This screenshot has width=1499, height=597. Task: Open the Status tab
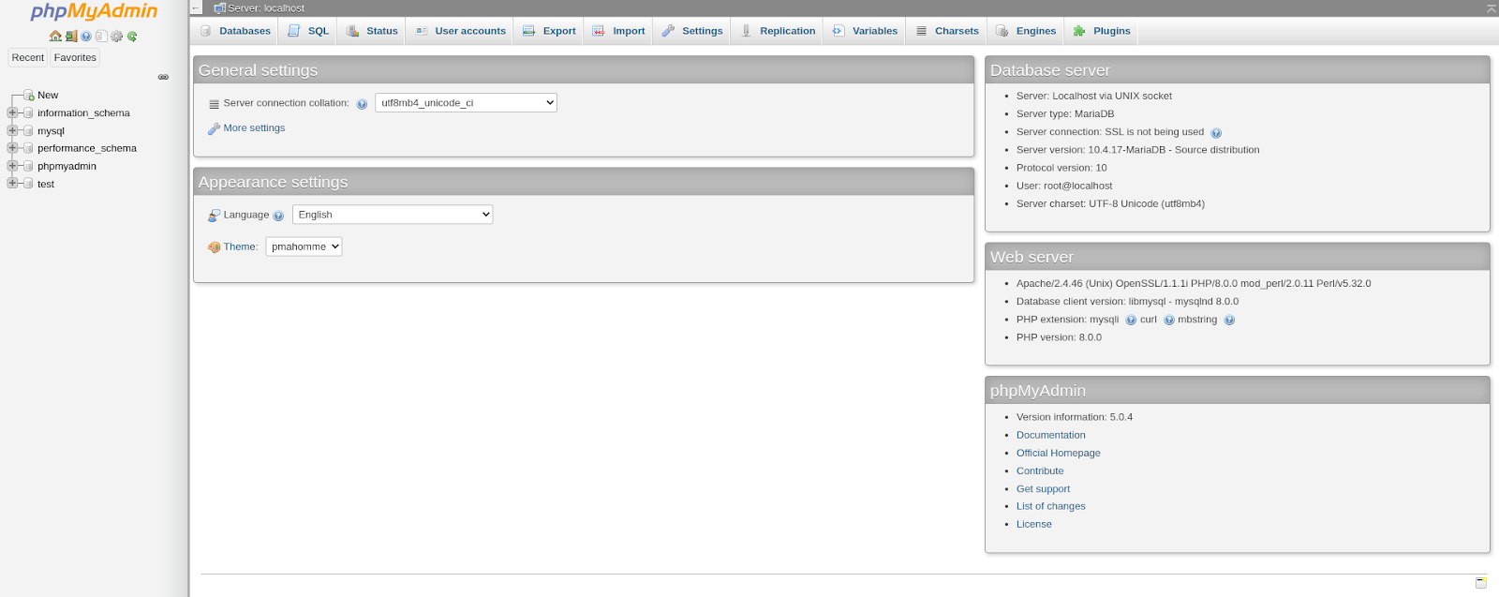tap(372, 31)
